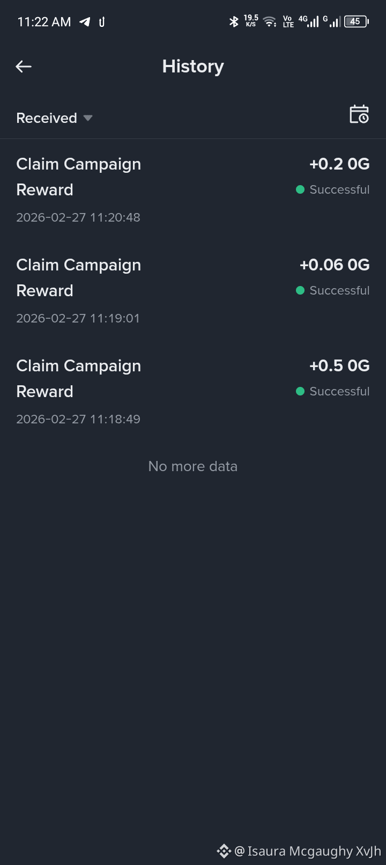Open the +0.06 0G reward entry
386x865 pixels.
point(193,291)
